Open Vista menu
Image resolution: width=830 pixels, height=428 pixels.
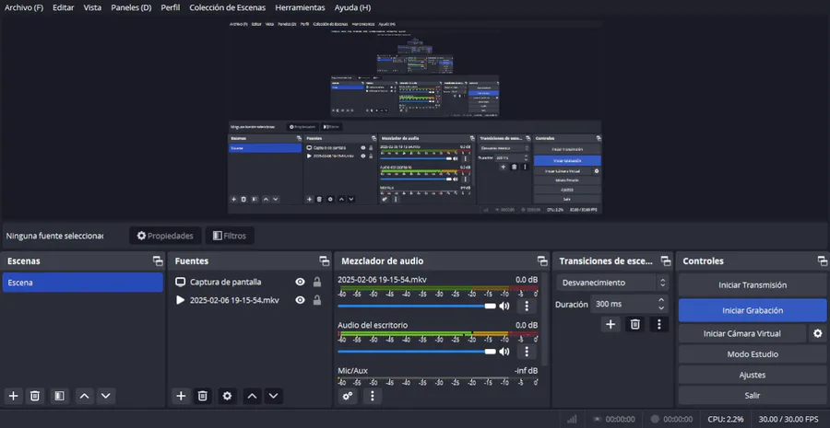tap(92, 8)
